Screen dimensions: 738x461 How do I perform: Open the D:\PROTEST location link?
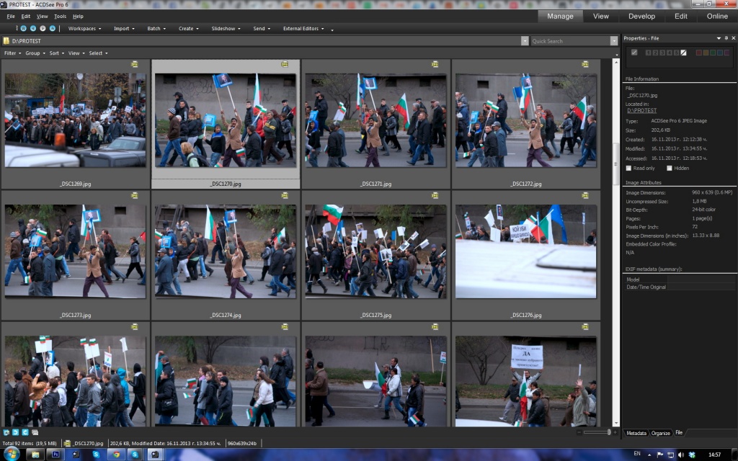coord(641,111)
